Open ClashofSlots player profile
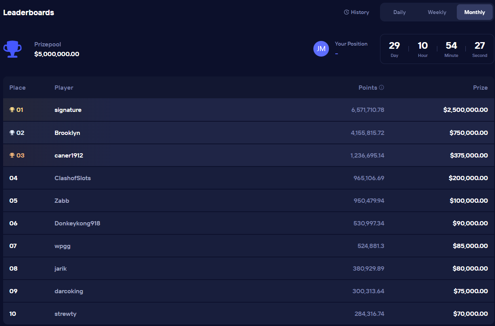 [x=72, y=178]
